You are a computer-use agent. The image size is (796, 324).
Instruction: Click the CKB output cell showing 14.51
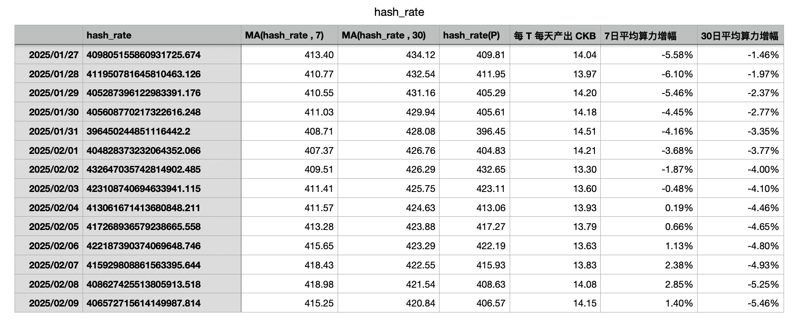click(x=555, y=131)
